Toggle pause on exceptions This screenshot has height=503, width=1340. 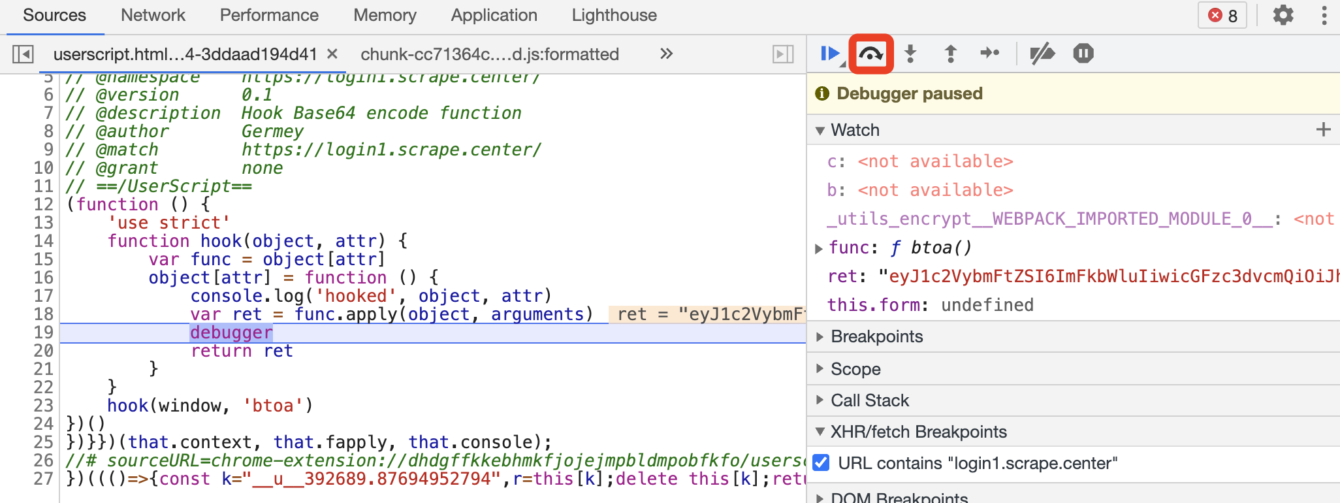coord(1083,54)
